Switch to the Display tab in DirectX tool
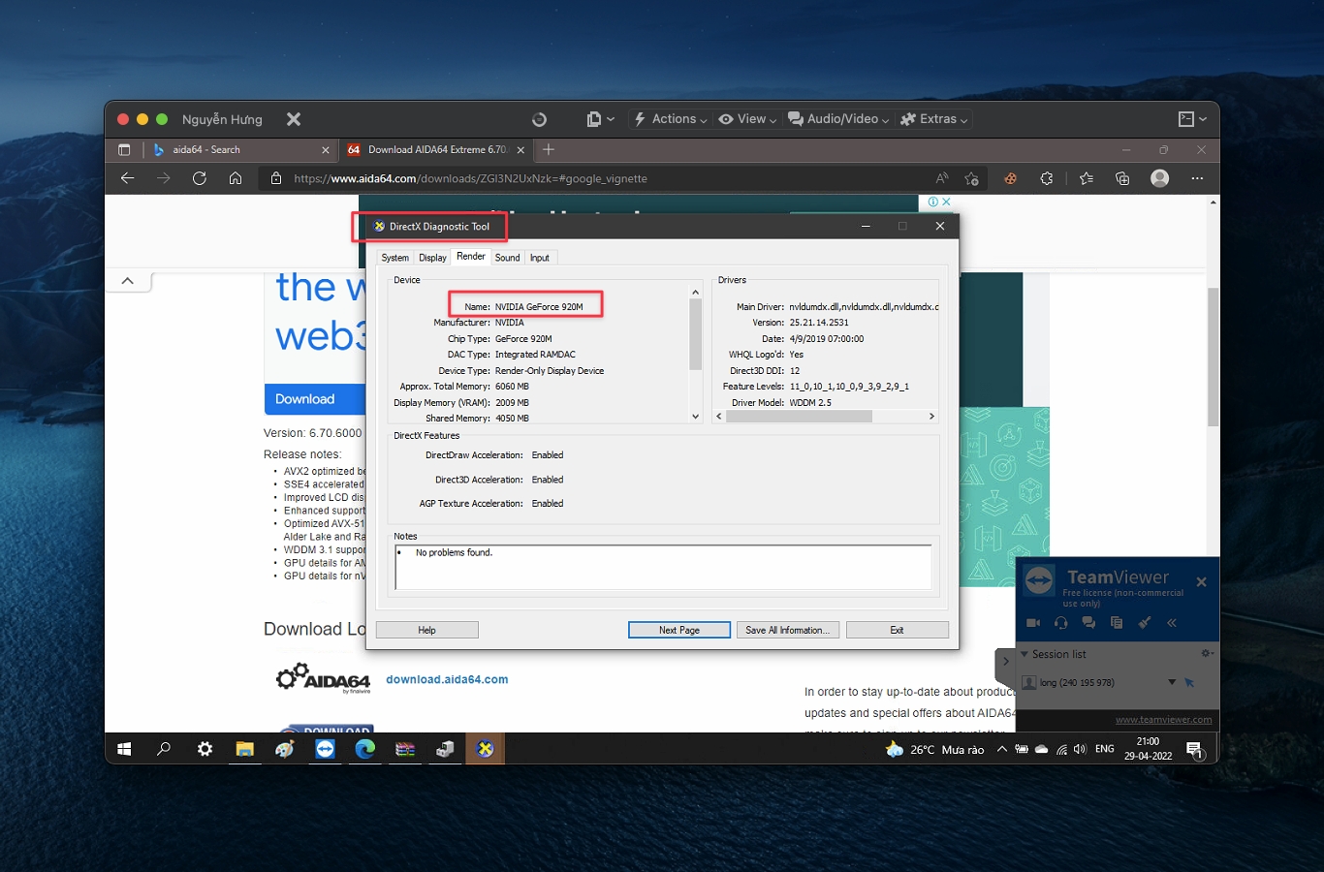1324x872 pixels. click(432, 258)
